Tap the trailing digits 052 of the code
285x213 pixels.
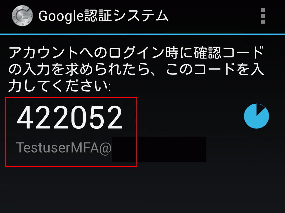(x=96, y=117)
